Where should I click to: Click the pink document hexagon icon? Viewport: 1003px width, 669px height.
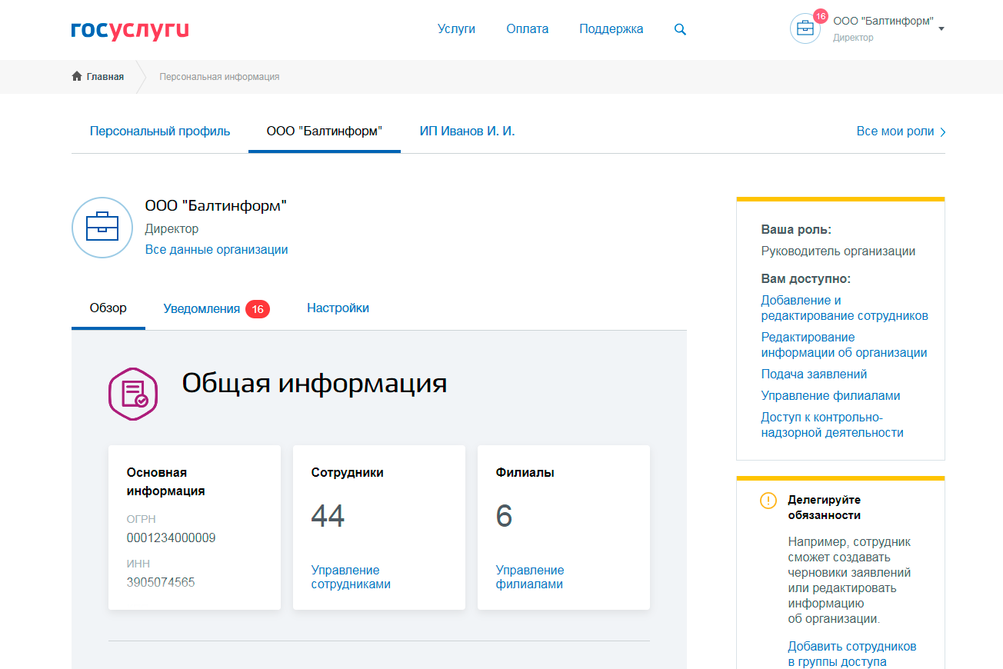pos(133,394)
